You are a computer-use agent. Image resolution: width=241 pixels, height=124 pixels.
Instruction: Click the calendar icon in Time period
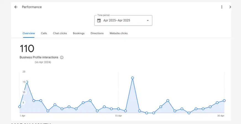pos(99,20)
